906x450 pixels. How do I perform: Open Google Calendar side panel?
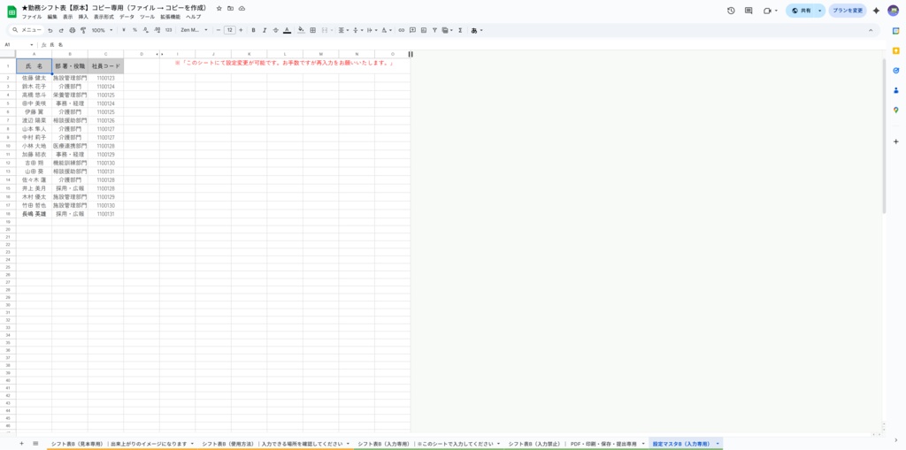pyautogui.click(x=896, y=31)
